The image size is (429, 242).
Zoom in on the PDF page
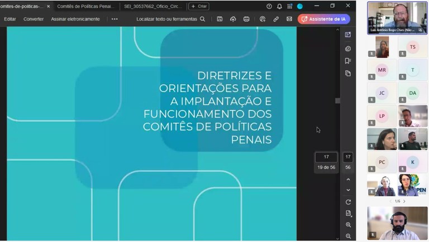pyautogui.click(x=348, y=225)
